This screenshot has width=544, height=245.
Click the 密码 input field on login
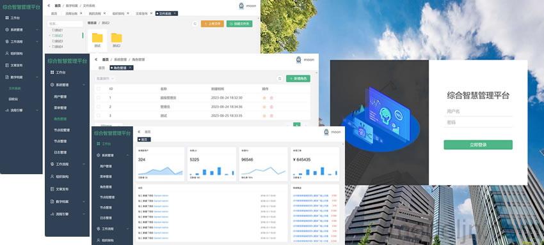(477, 122)
